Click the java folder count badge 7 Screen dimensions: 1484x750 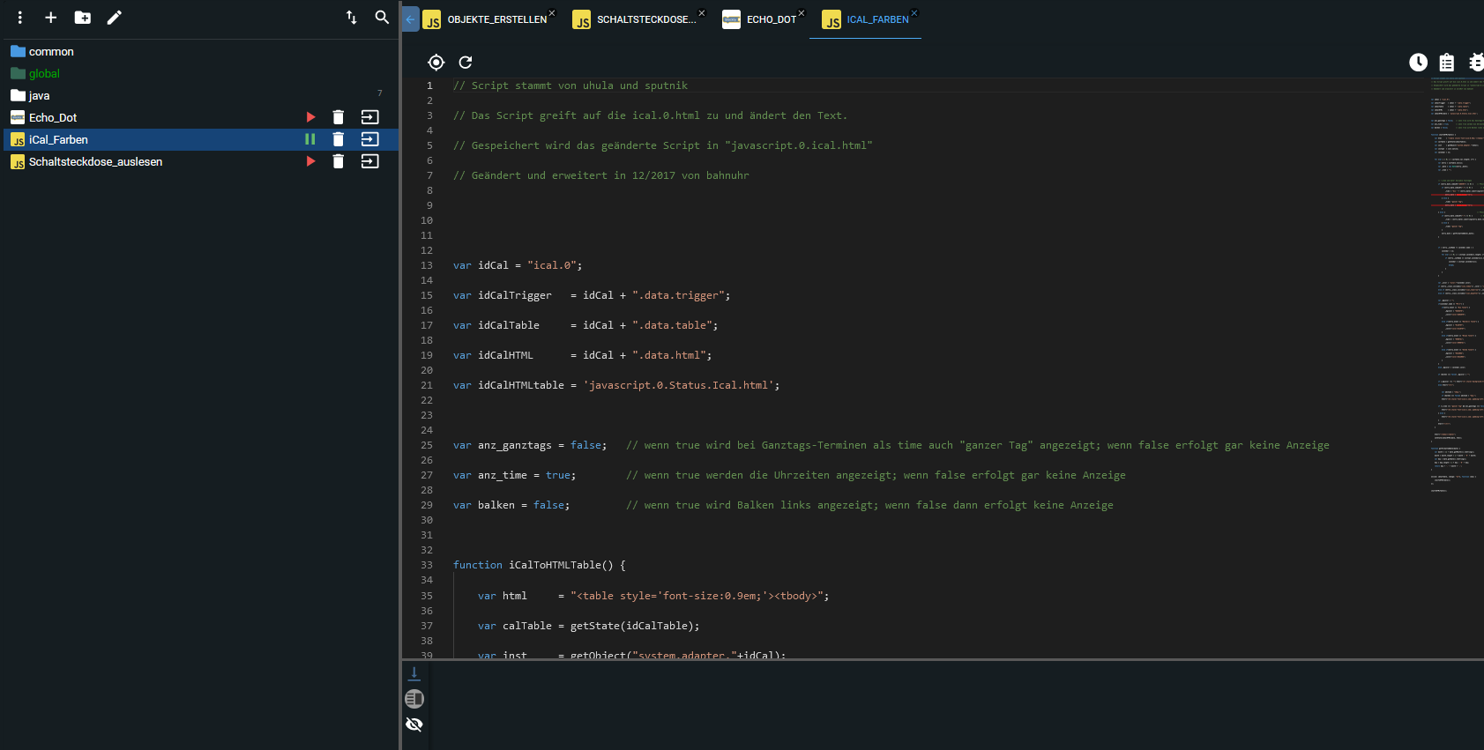tap(380, 93)
